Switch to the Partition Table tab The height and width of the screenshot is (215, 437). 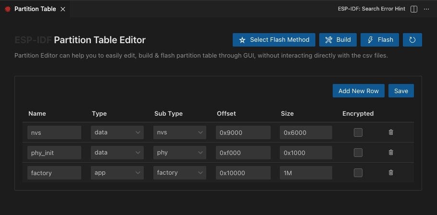[x=35, y=9]
